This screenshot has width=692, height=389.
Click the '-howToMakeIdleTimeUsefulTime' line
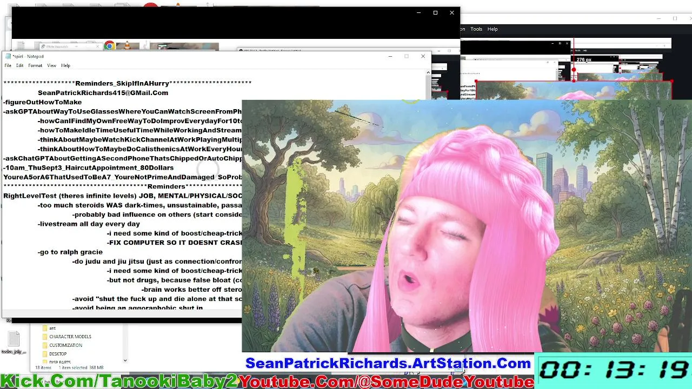[139, 130]
